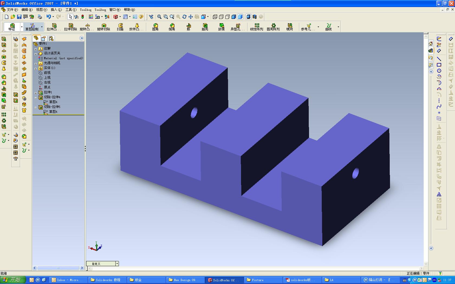Screen dimensions: 455x284
Task: Click the 镜向 mirror tool
Action: click(290, 27)
